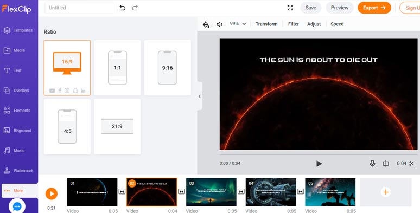Click the Preview button
This screenshot has height=213, width=420.
pos(339,8)
